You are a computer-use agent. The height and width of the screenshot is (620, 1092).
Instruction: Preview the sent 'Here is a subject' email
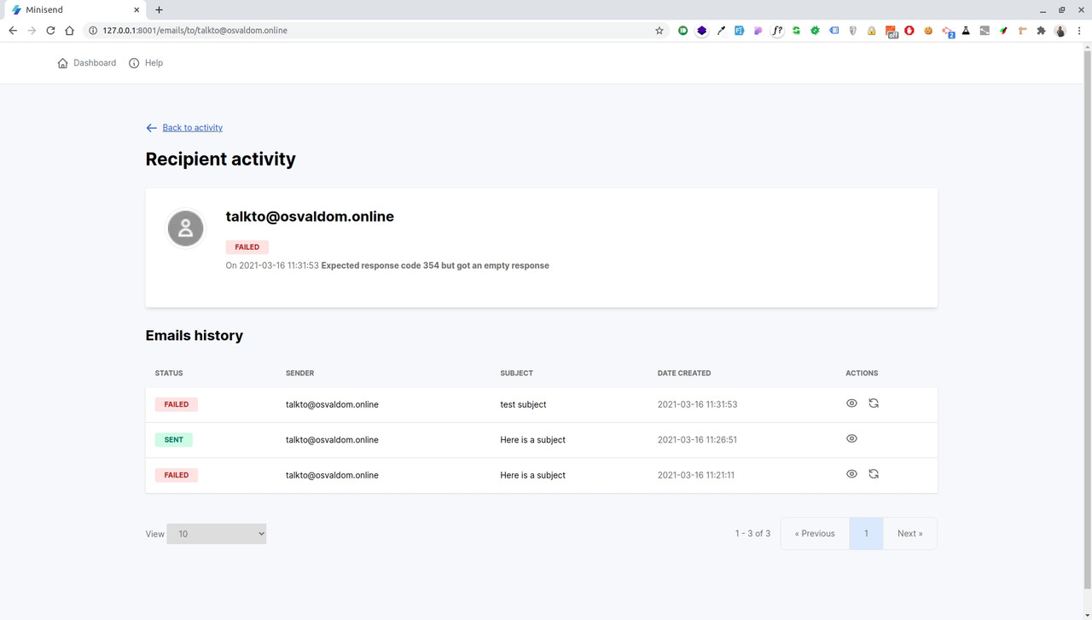[x=851, y=438]
